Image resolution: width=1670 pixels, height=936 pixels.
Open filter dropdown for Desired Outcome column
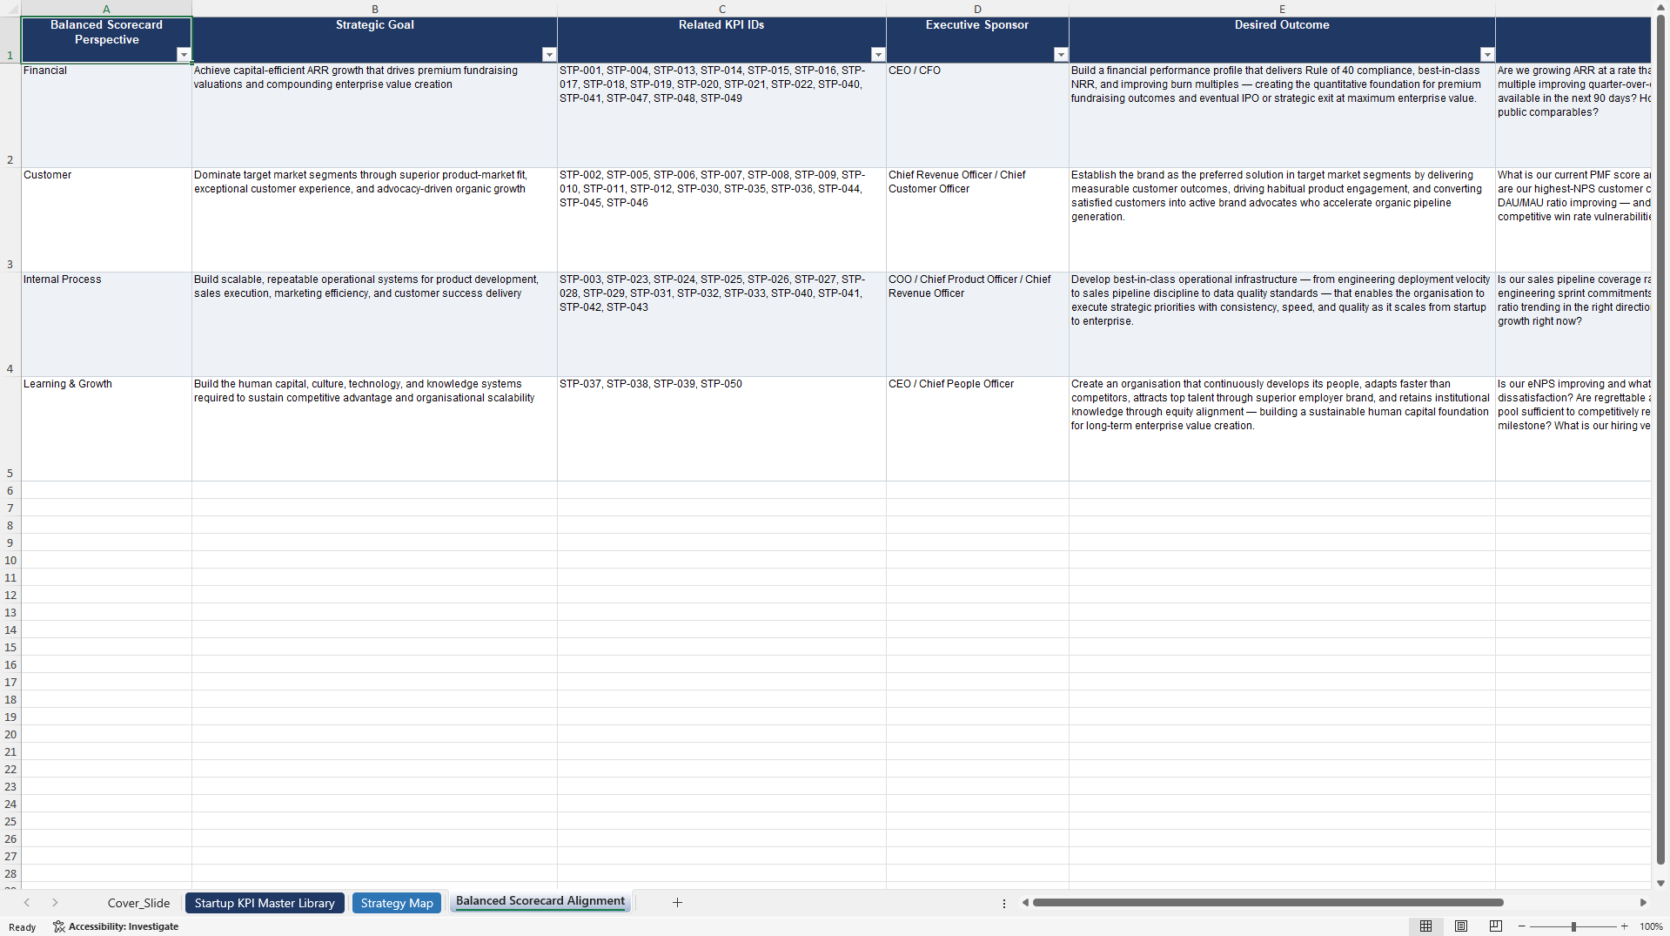click(x=1487, y=55)
